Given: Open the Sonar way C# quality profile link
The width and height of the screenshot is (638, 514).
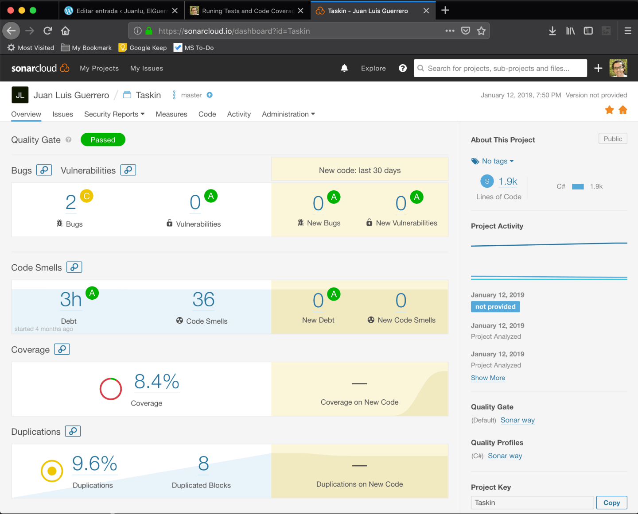Looking at the screenshot, I should (505, 456).
